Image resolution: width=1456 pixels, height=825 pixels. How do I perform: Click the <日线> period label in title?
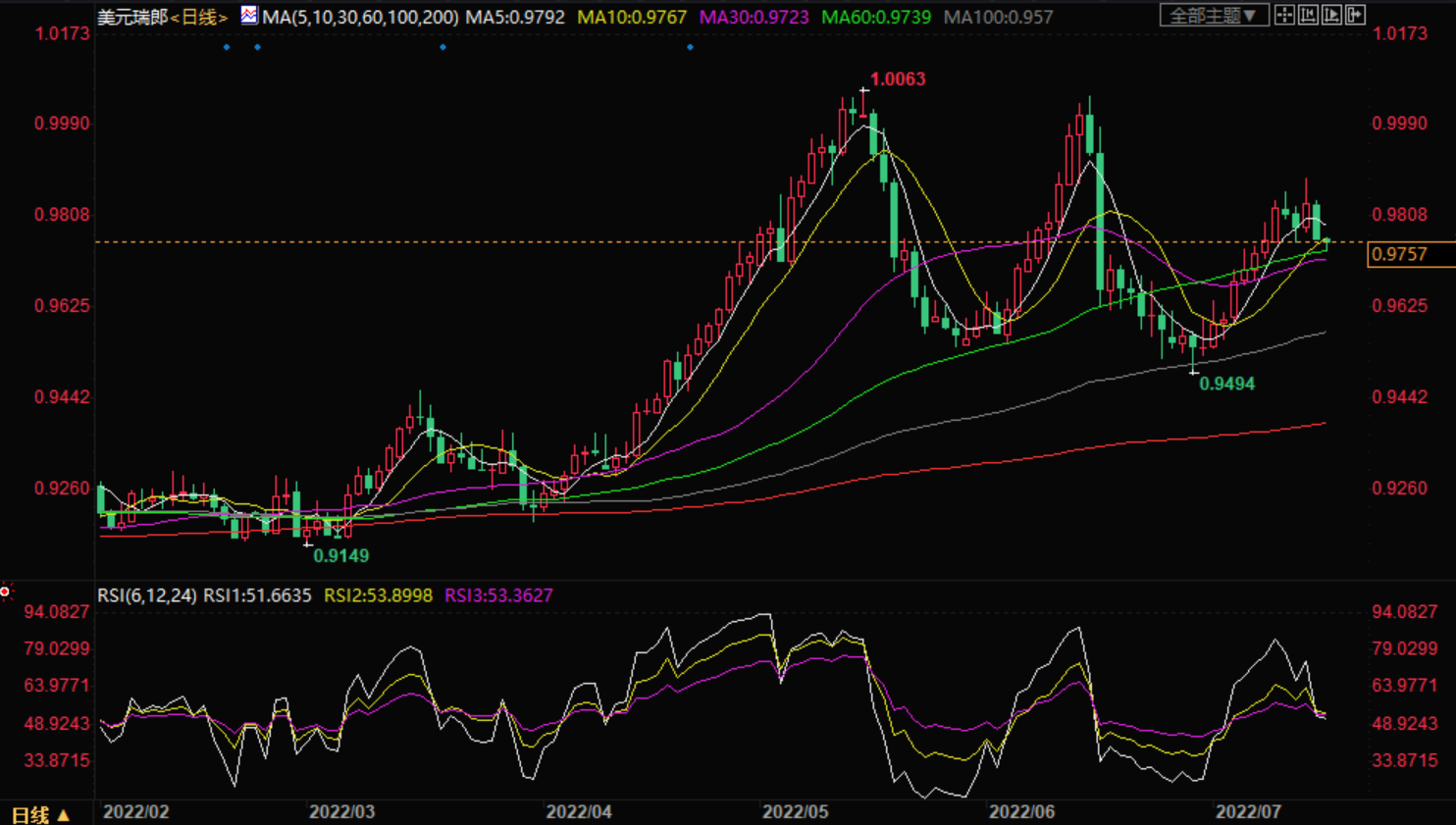tap(199, 18)
